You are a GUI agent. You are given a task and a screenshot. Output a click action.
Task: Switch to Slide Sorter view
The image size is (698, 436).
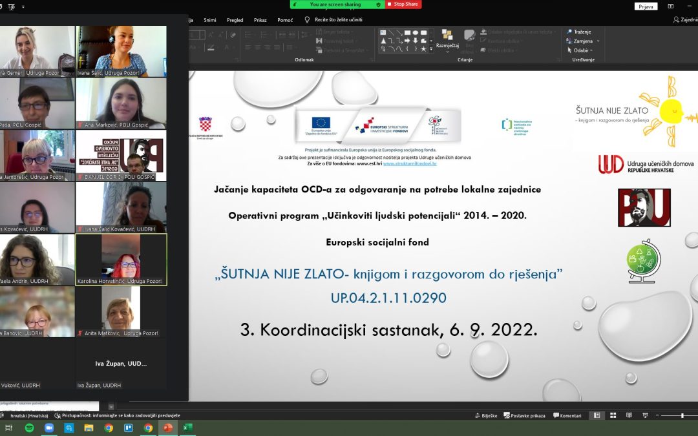[611, 415]
